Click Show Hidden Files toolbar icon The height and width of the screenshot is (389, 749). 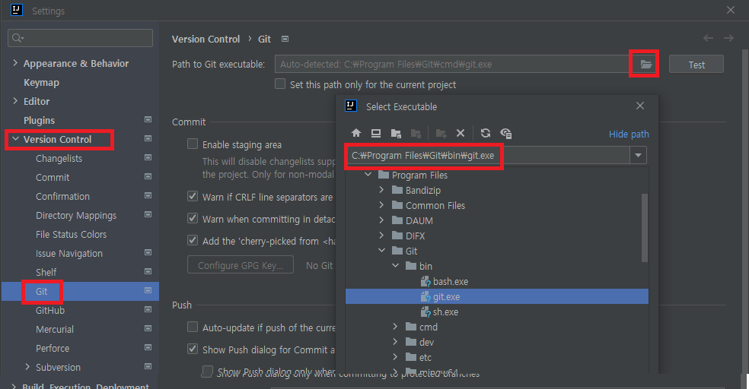[x=506, y=133]
